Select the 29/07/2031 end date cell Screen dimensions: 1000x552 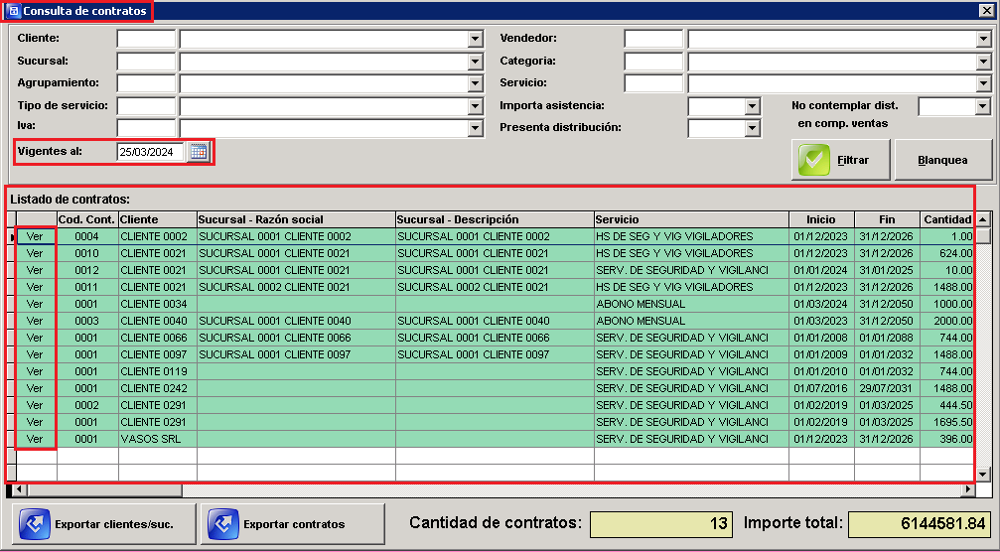tap(887, 388)
